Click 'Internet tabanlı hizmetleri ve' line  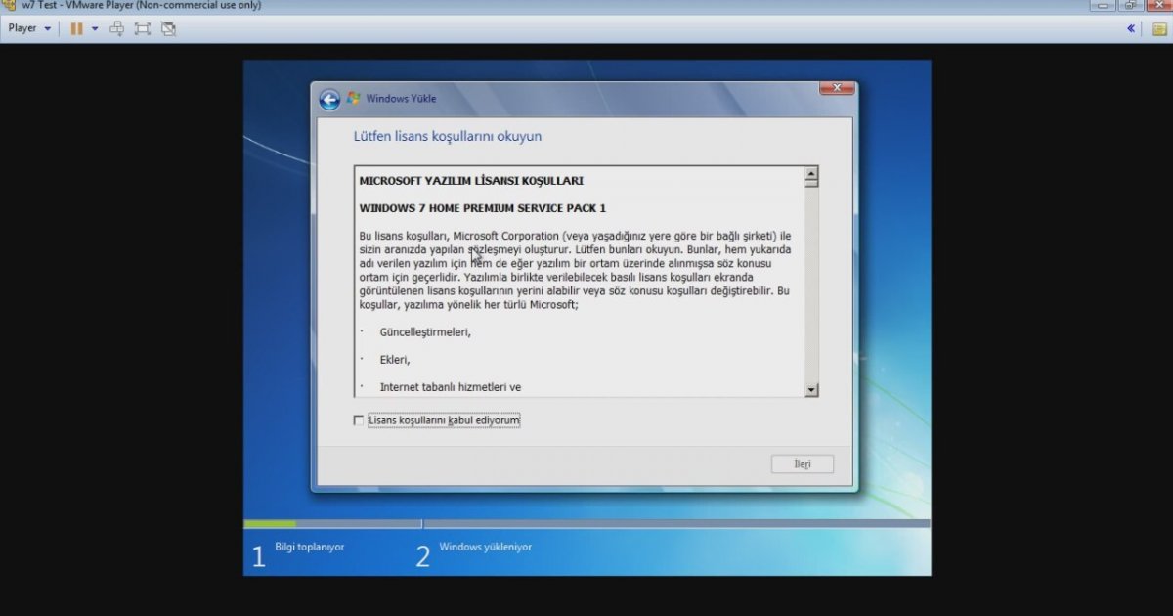tap(451, 387)
